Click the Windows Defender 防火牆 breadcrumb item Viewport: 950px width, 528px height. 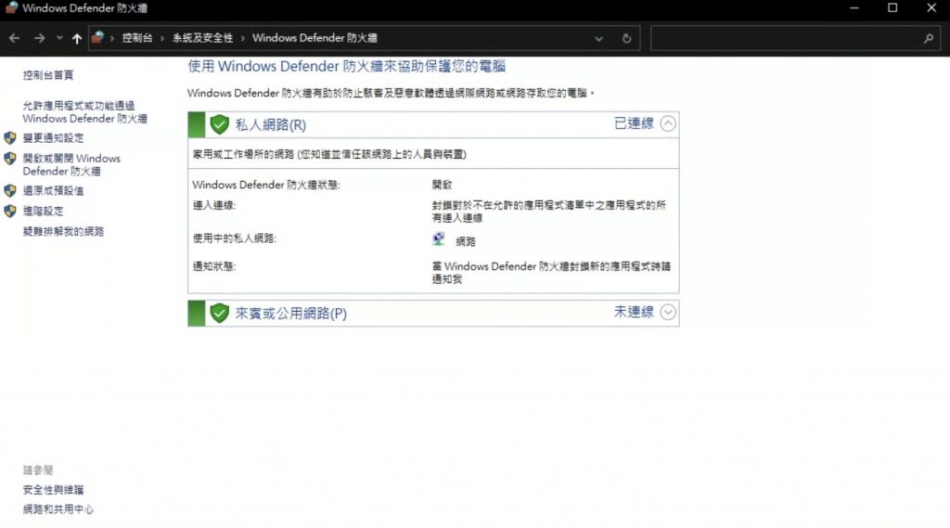(315, 38)
